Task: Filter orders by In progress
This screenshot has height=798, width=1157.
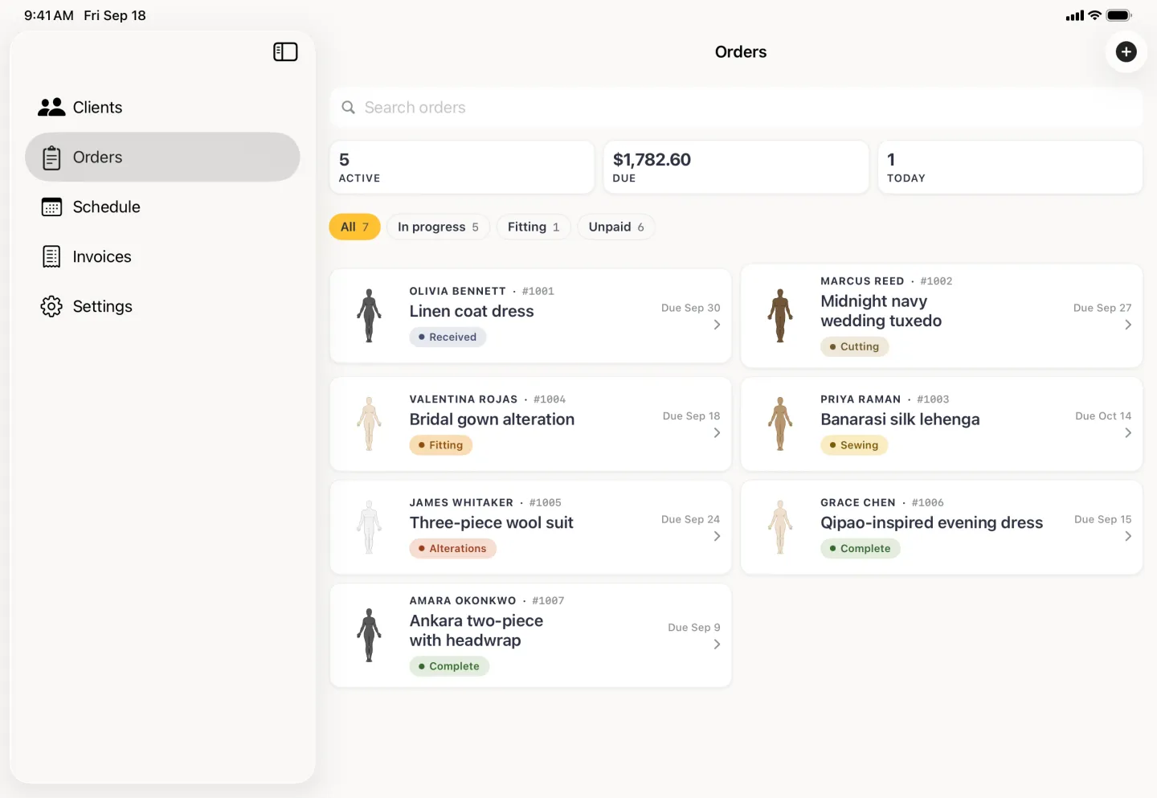Action: coord(438,227)
